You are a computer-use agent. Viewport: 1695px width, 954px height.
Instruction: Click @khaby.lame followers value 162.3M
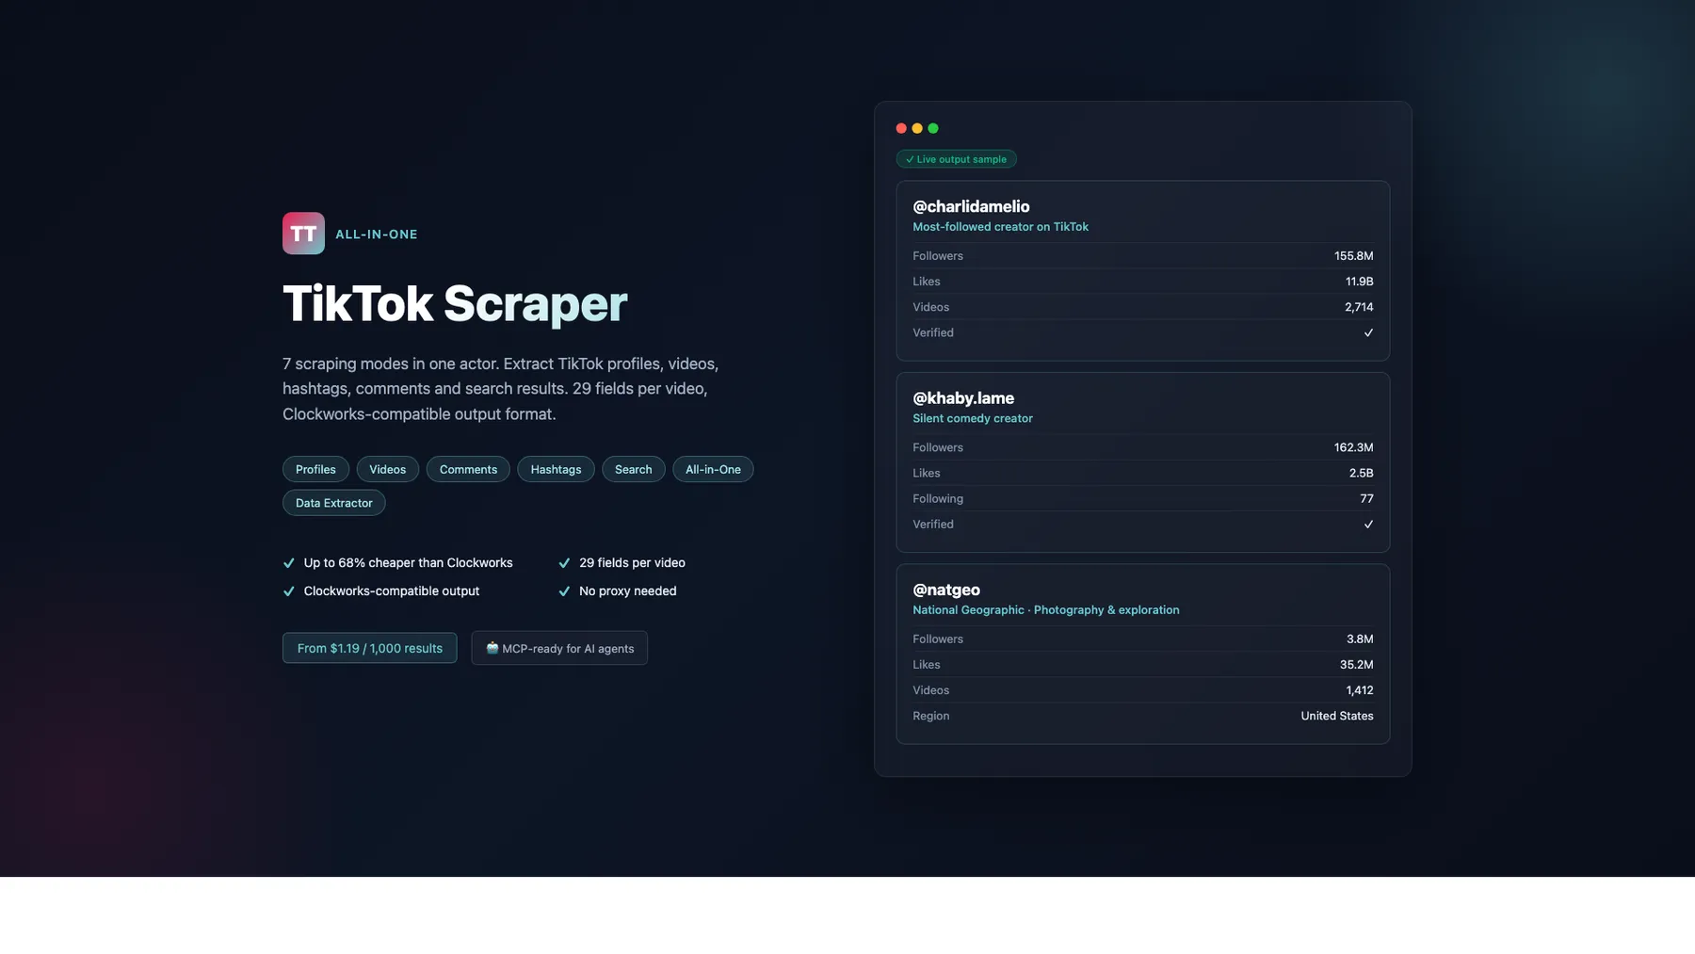coord(1353,447)
